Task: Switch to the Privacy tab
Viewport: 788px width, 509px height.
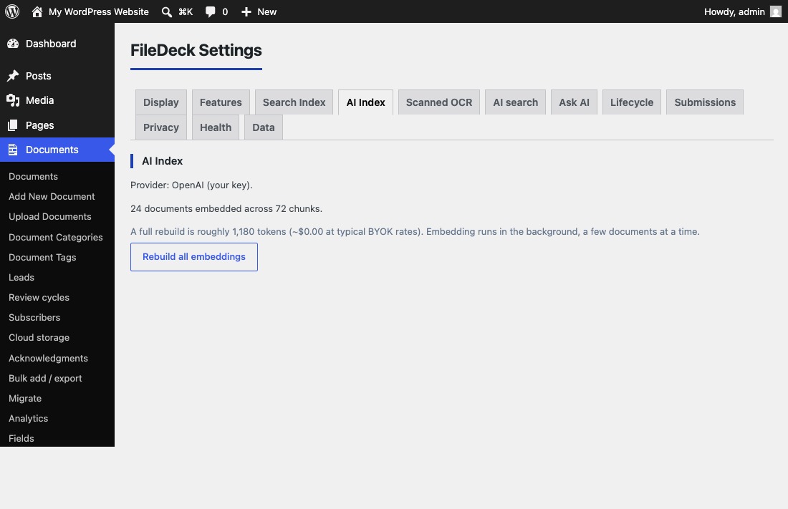Action: coord(160,127)
